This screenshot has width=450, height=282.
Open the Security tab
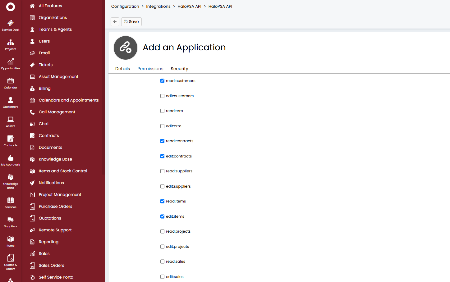tap(179, 69)
